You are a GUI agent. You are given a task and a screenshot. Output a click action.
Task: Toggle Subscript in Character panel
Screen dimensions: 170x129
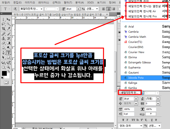coord(146,120)
